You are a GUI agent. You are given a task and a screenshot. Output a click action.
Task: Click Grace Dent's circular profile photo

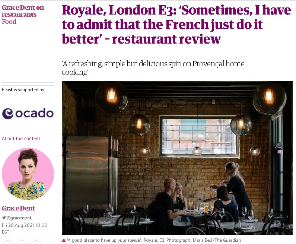tap(28, 174)
